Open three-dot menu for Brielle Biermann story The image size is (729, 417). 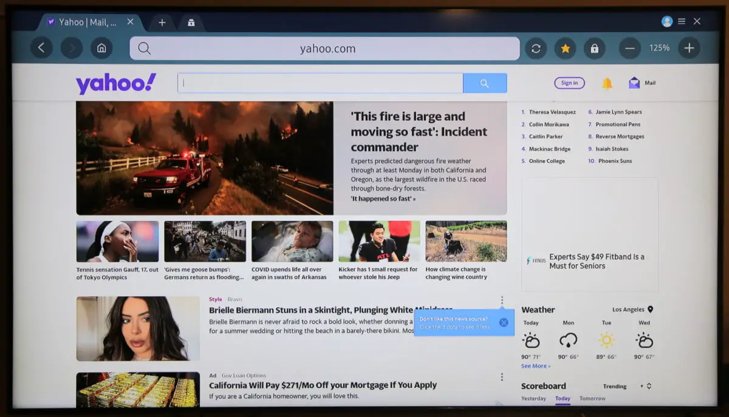click(502, 300)
